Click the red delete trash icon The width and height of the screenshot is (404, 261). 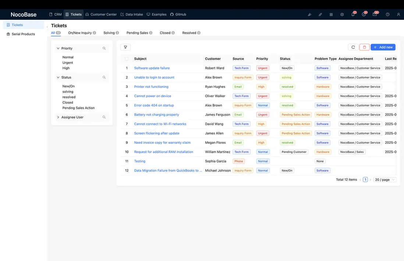point(364,47)
